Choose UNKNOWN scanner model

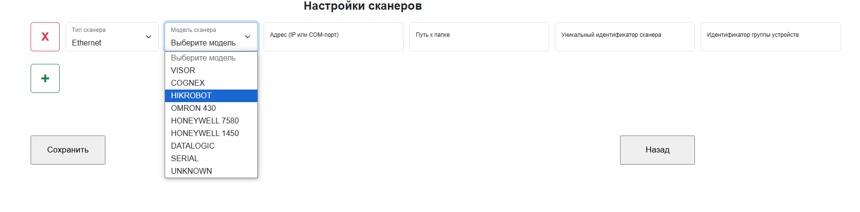point(191,171)
